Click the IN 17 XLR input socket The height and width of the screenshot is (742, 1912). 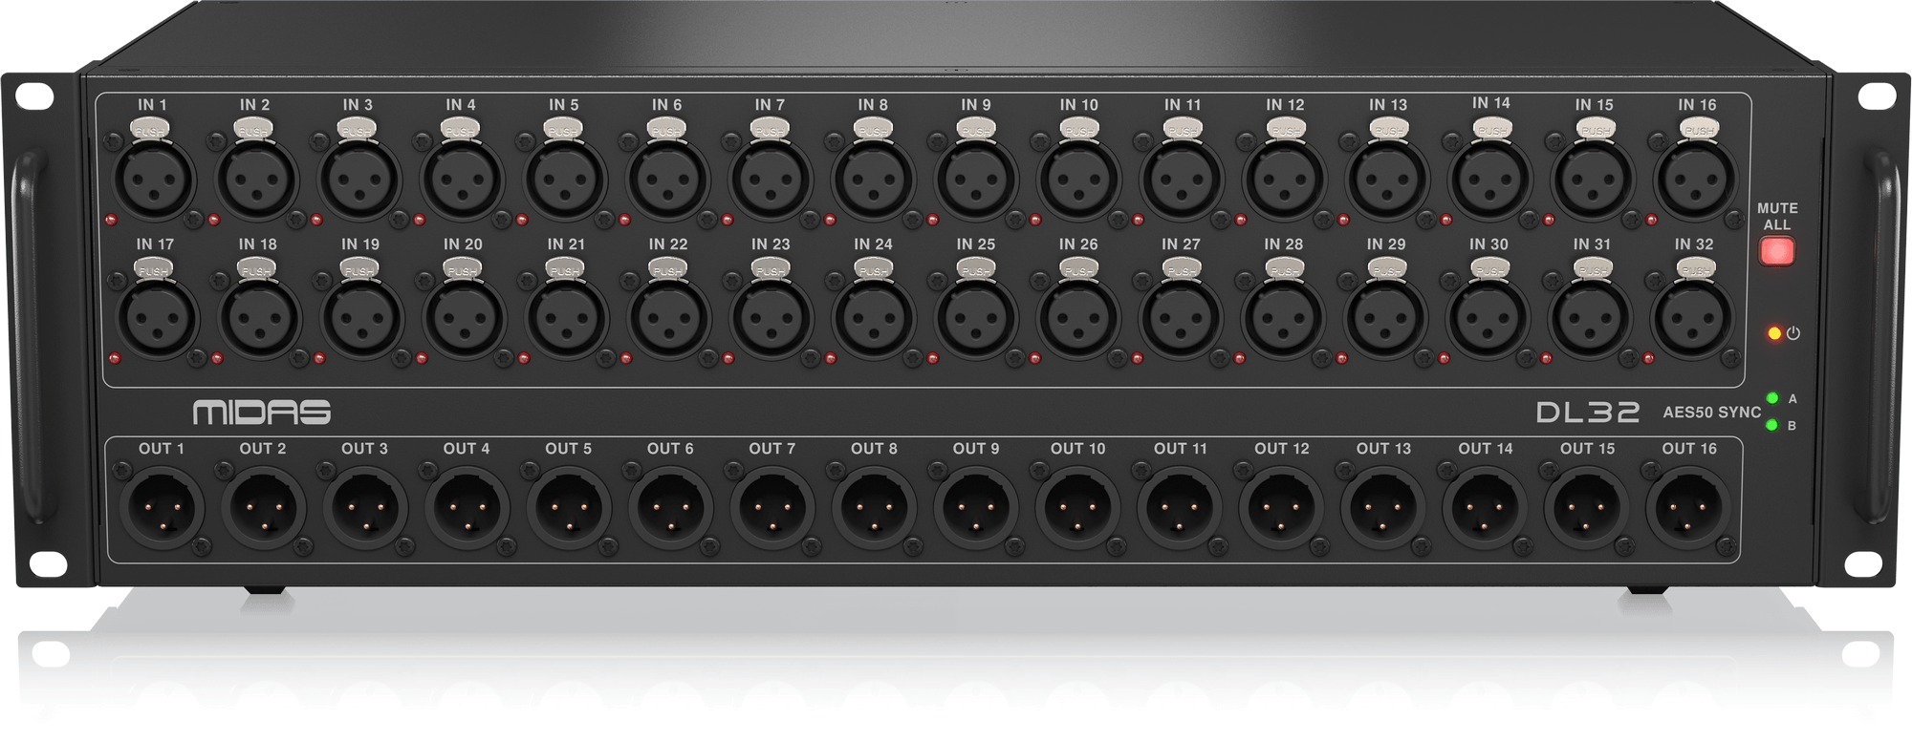[x=156, y=319]
